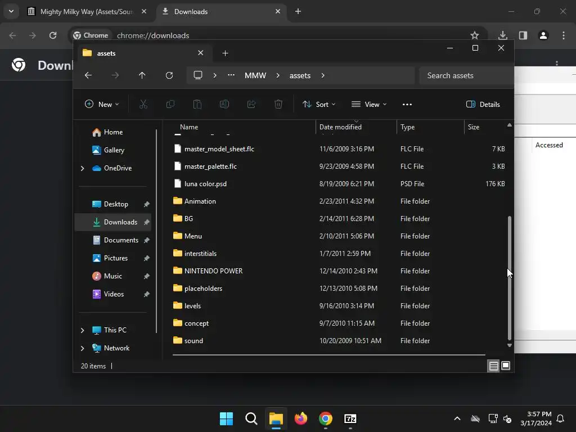Open Chrome tab search dropdown arrow
Image resolution: width=576 pixels, height=432 pixels.
pos(11,11)
